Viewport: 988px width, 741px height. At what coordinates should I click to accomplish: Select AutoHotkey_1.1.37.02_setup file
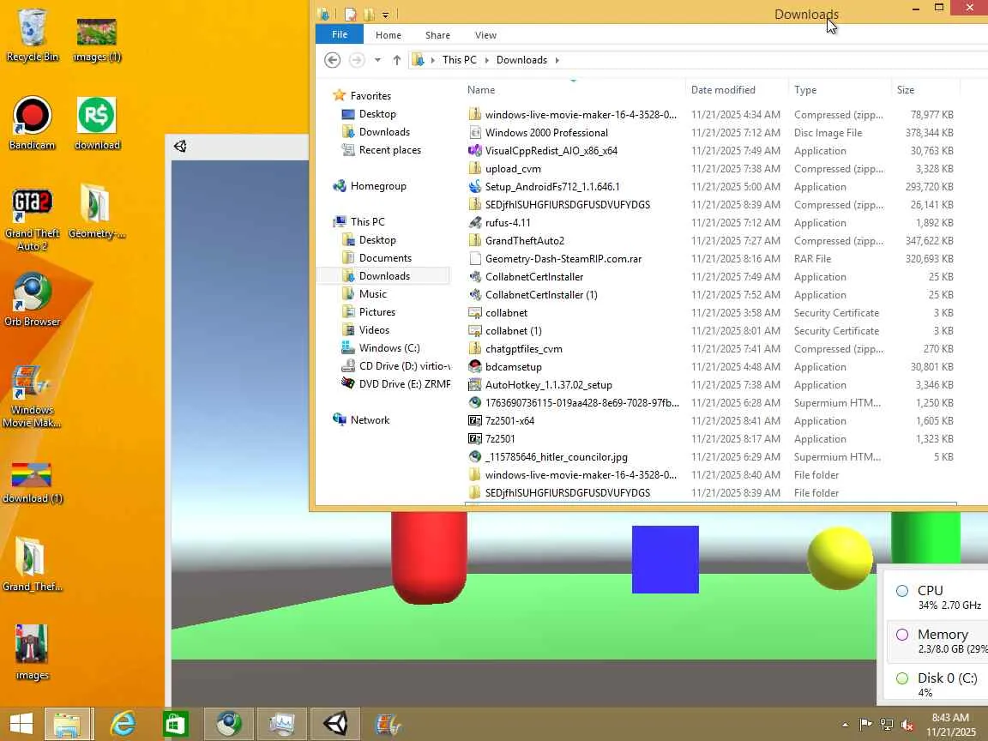tap(711, 385)
